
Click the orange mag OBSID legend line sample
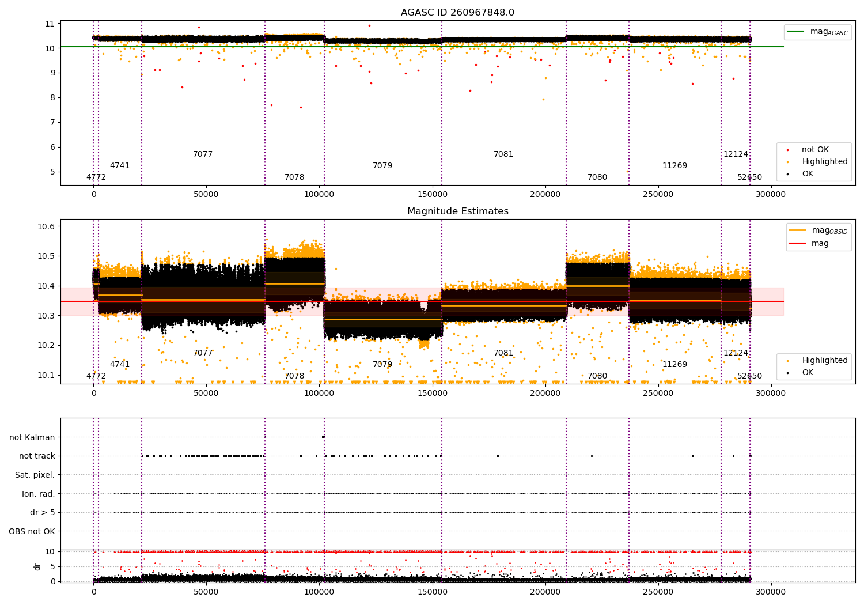point(797,230)
